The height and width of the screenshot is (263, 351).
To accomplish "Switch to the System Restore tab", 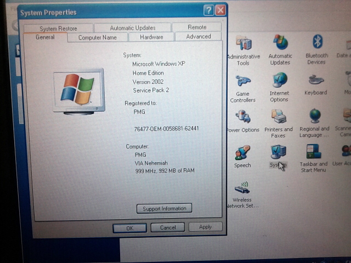I will [59, 28].
